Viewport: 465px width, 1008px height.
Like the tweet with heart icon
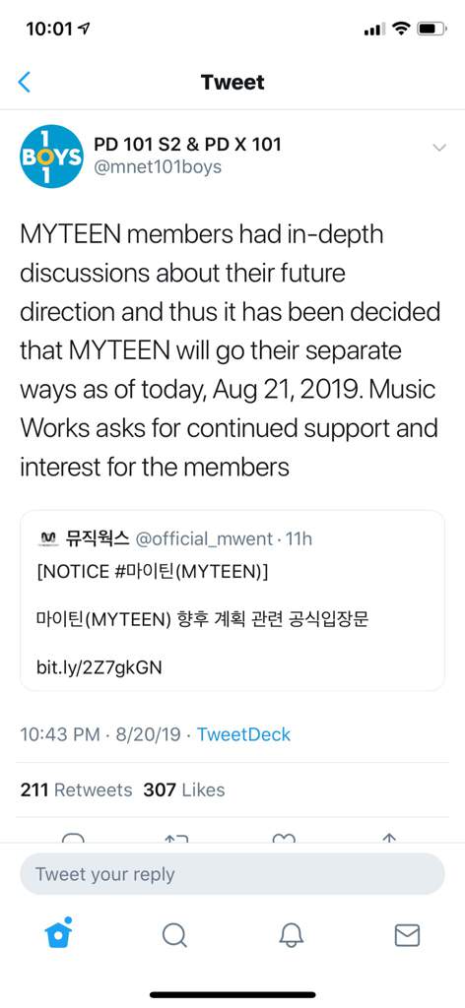(x=285, y=837)
